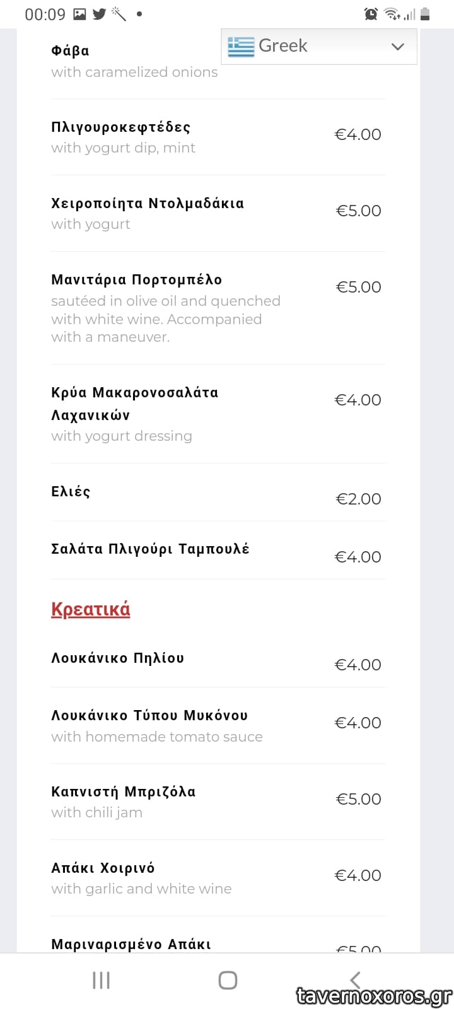Click the tavernoxoros.gr watermark link

374,996
